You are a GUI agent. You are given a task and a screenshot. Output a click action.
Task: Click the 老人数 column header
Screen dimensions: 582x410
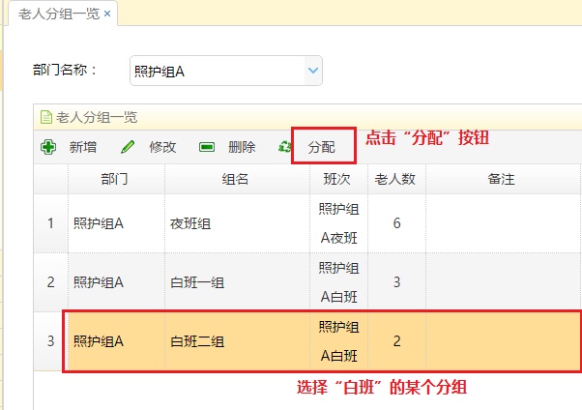click(396, 179)
